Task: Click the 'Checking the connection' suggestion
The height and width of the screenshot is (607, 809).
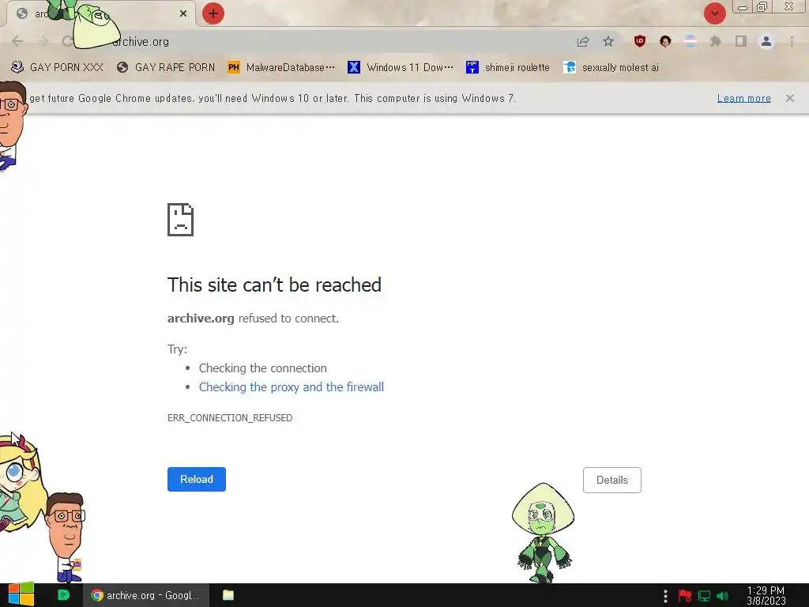Action: (262, 368)
